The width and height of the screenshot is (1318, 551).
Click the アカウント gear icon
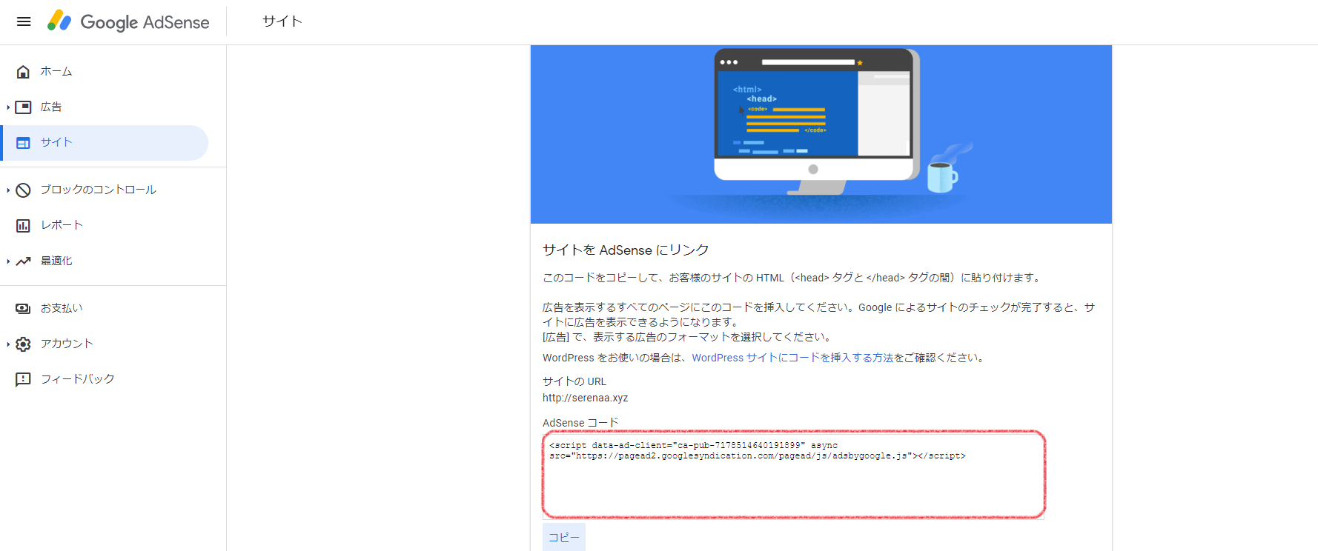tap(23, 344)
